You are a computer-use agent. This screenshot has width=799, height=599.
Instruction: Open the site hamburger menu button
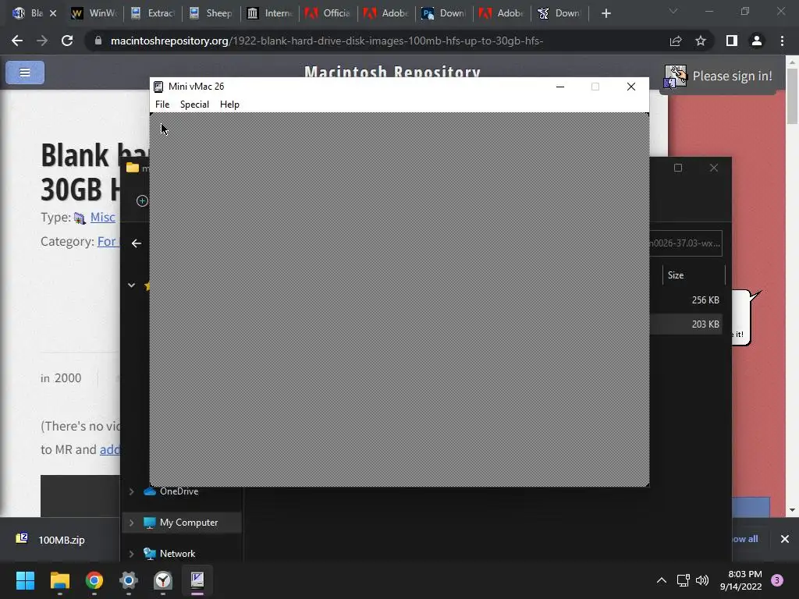point(25,73)
